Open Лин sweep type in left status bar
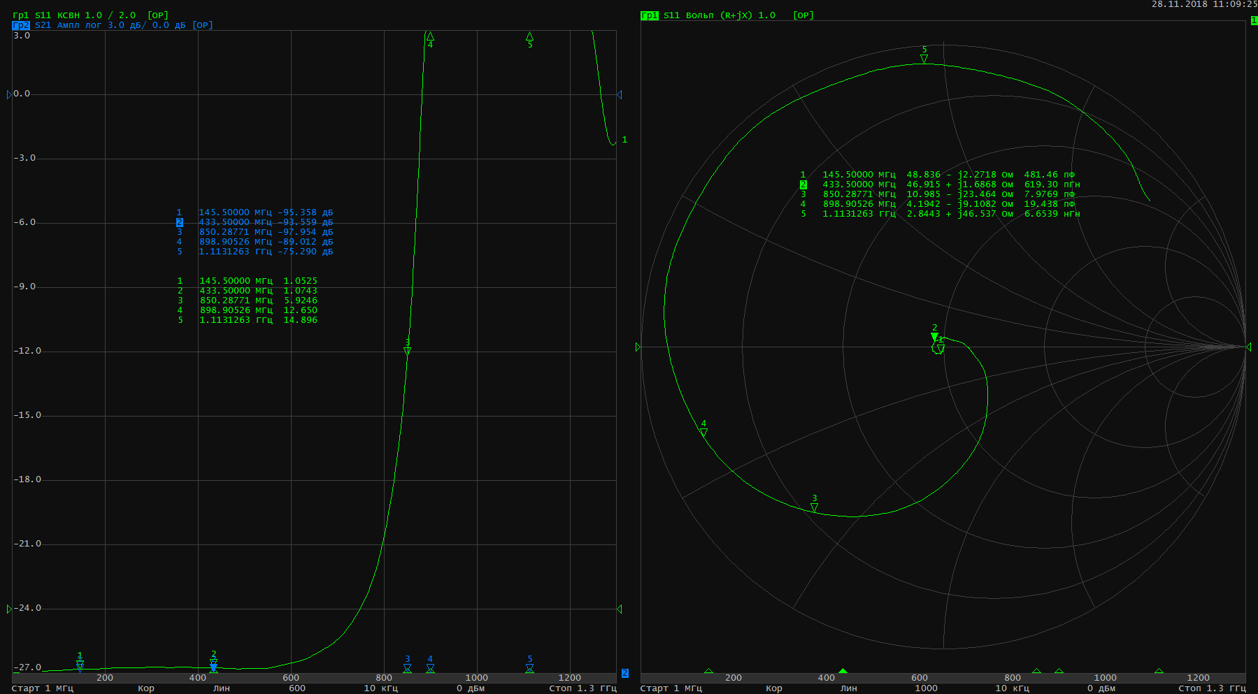Image resolution: width=1258 pixels, height=694 pixels. tap(221, 688)
